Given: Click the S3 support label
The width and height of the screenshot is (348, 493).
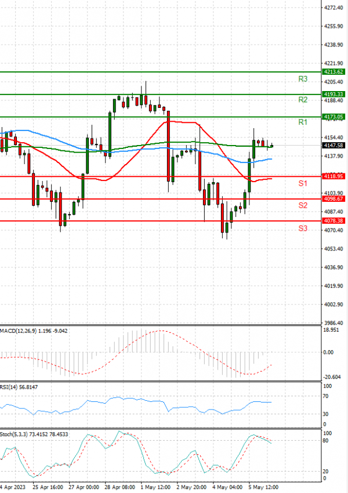Looking at the screenshot, I should [x=303, y=229].
